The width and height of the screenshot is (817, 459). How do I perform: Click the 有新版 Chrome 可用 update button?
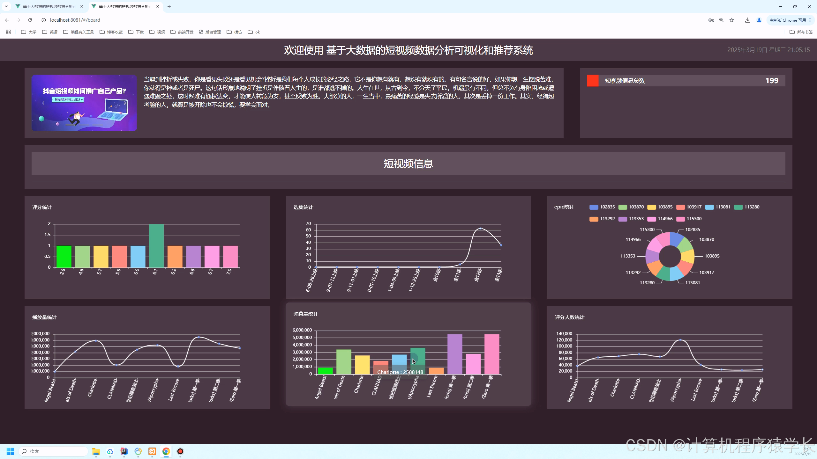788,20
